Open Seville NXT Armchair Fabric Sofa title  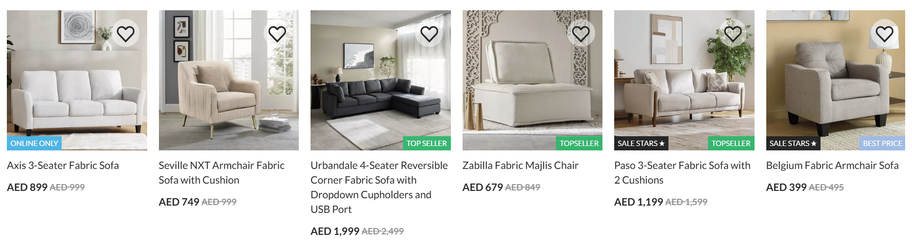point(222,173)
